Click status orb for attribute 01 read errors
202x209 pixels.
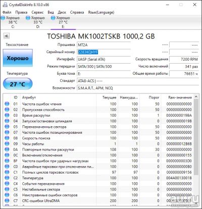point(7,104)
